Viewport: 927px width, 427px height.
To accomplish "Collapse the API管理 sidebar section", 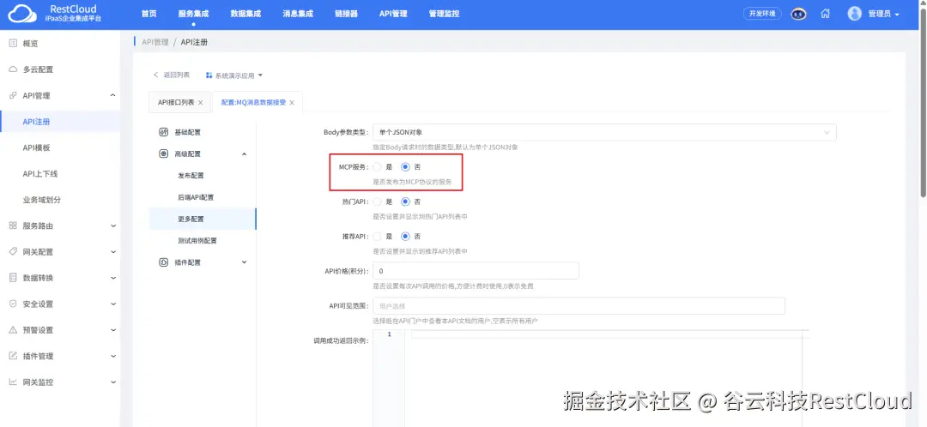I will pyautogui.click(x=113, y=96).
